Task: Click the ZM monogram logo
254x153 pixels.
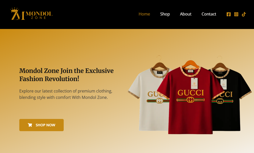Action: point(18,14)
